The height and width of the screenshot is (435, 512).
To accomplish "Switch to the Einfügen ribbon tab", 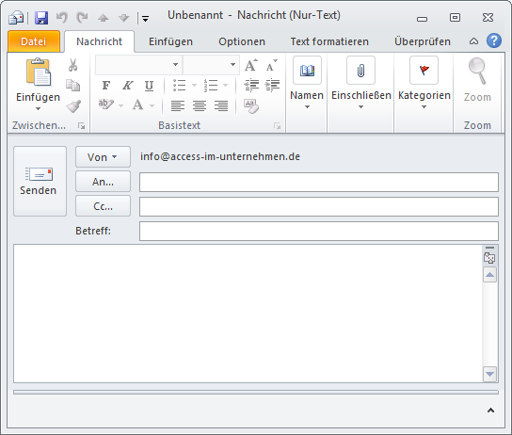I will [x=170, y=41].
